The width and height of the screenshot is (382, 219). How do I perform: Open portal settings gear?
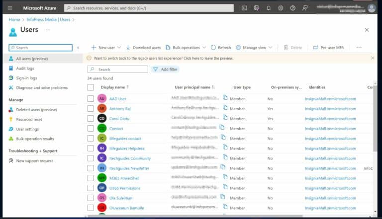281,8
